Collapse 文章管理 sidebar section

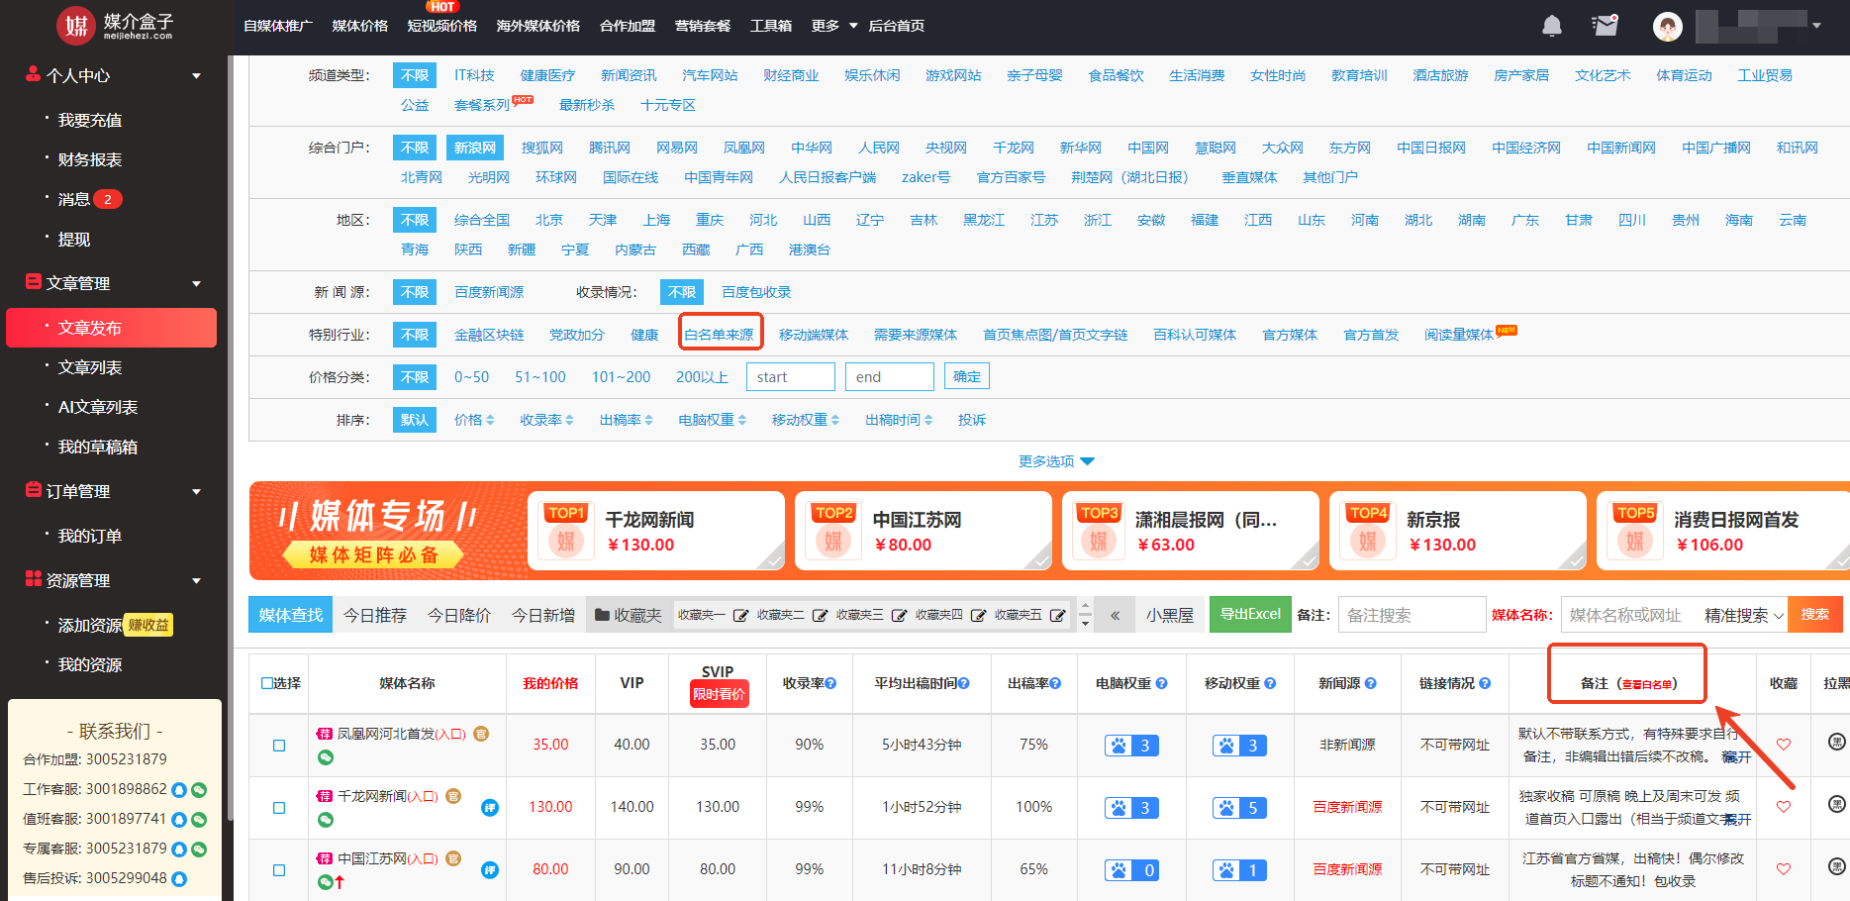click(196, 284)
